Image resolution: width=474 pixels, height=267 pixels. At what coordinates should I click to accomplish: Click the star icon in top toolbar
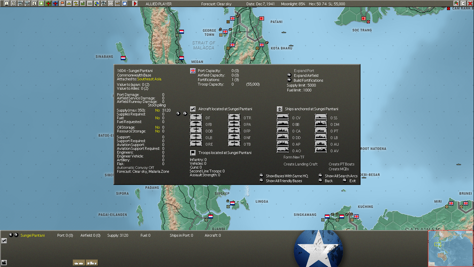tap(41, 3)
